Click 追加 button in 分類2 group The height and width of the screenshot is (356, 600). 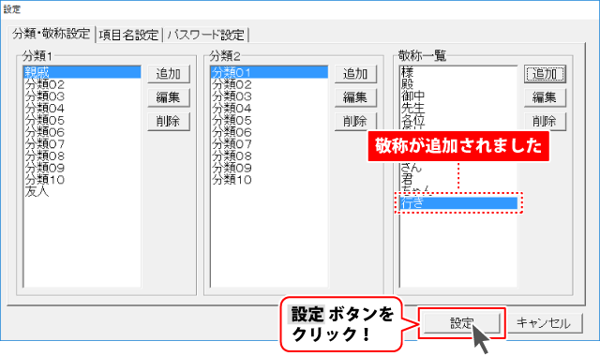click(x=355, y=74)
